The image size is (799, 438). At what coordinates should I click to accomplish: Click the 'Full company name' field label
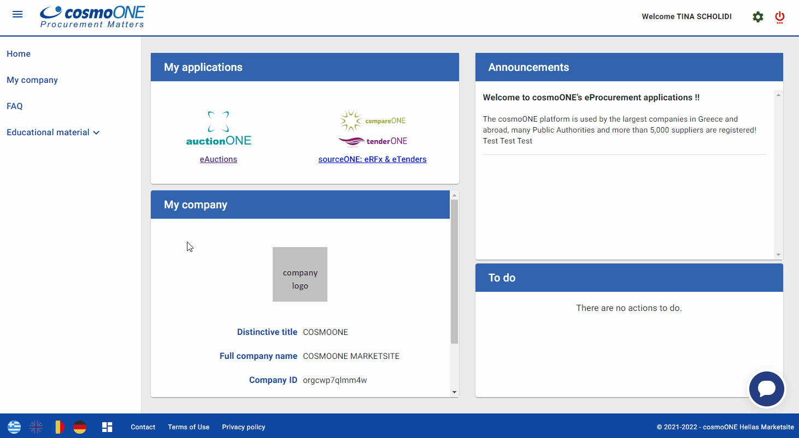pos(258,356)
